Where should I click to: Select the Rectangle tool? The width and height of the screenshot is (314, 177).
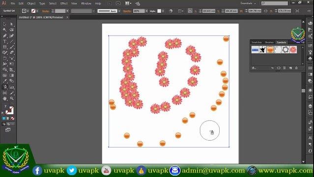[4, 47]
